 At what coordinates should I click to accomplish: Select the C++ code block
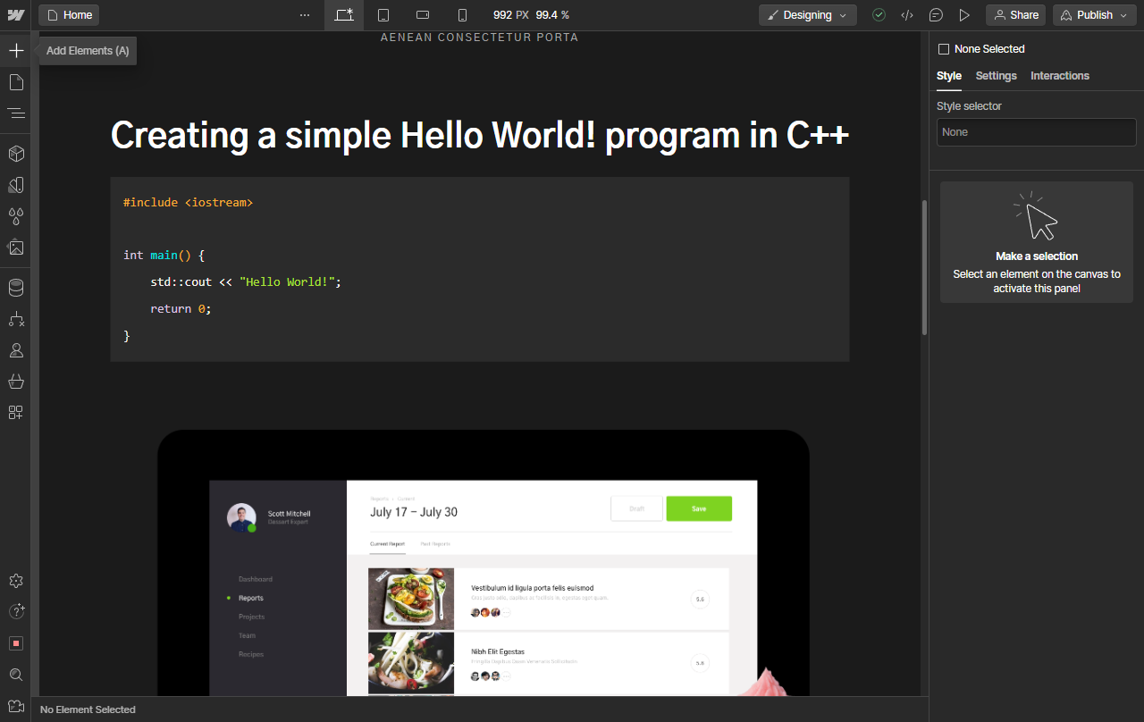480,269
